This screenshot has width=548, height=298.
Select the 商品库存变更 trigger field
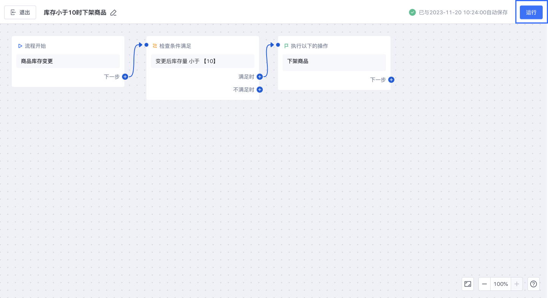(68, 61)
